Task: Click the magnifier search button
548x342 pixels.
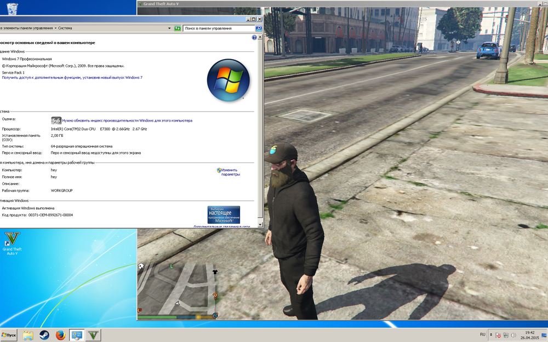Action: (259, 28)
